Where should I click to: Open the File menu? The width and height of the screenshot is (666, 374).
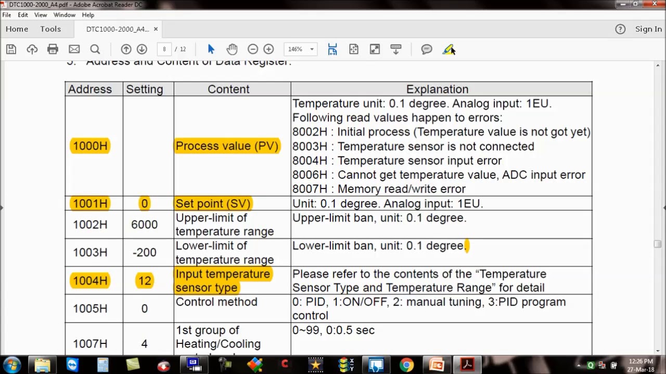click(x=7, y=15)
